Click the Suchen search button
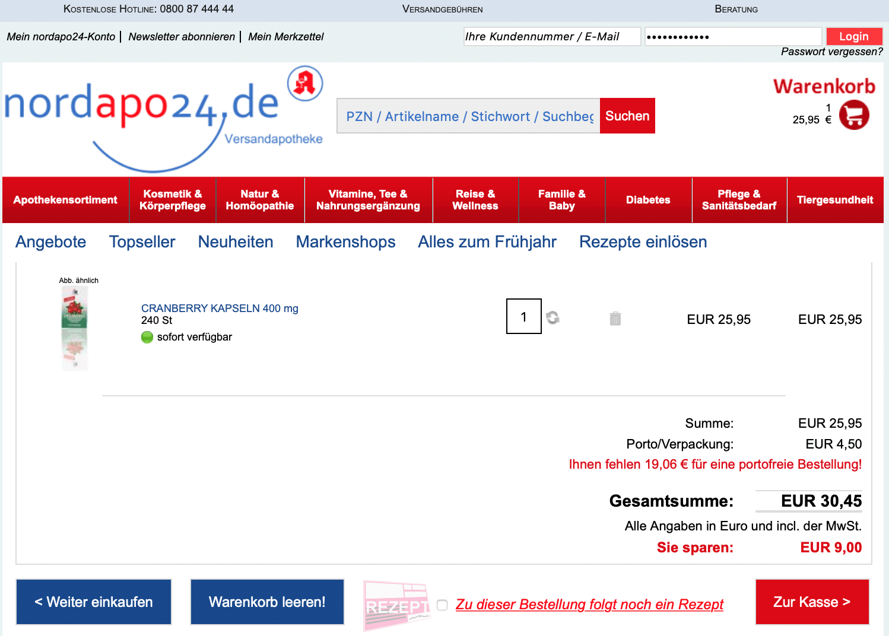The width and height of the screenshot is (889, 636). point(627,116)
